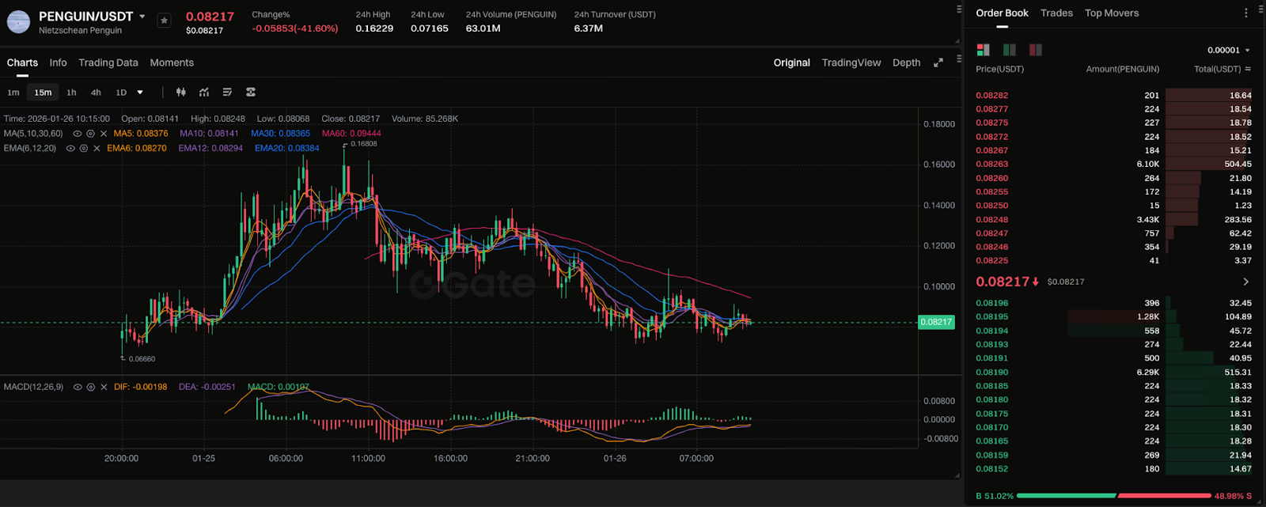Hide the MACD(12,26,9) indicator
This screenshot has height=507, width=1266.
pyautogui.click(x=78, y=388)
